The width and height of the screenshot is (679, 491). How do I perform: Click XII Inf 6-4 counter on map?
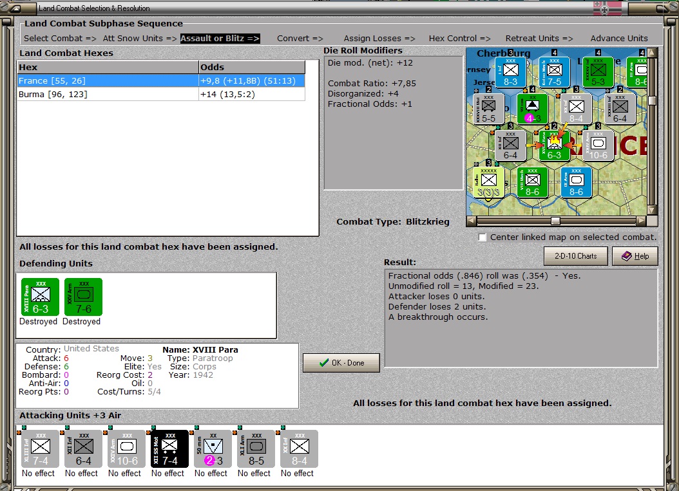coord(510,145)
